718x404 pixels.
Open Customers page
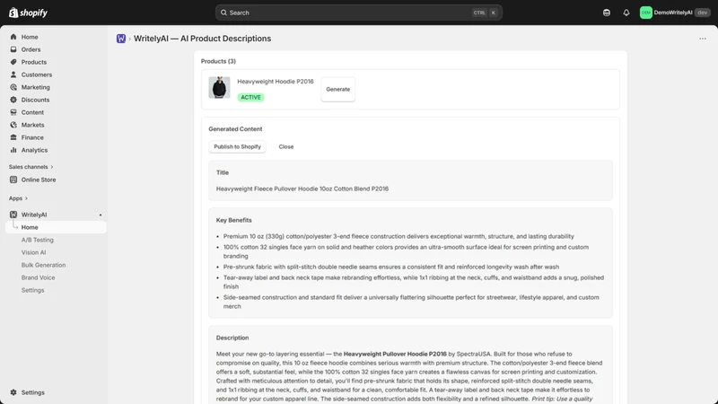tap(37, 75)
